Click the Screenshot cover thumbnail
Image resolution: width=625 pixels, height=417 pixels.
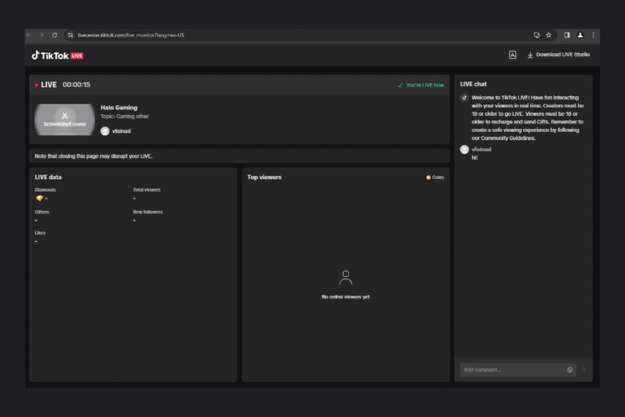[x=65, y=120]
